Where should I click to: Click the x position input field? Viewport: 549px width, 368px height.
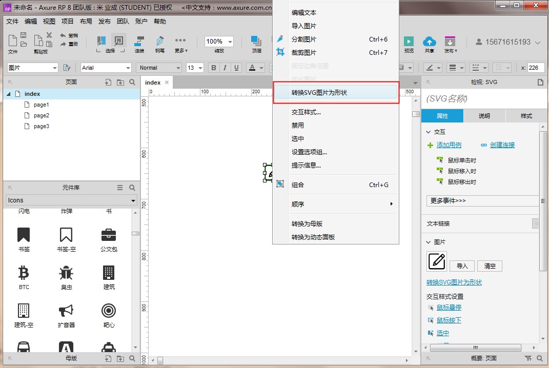coord(536,68)
